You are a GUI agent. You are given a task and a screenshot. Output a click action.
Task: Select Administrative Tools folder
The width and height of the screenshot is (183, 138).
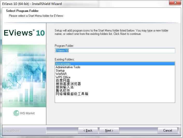click(68, 67)
